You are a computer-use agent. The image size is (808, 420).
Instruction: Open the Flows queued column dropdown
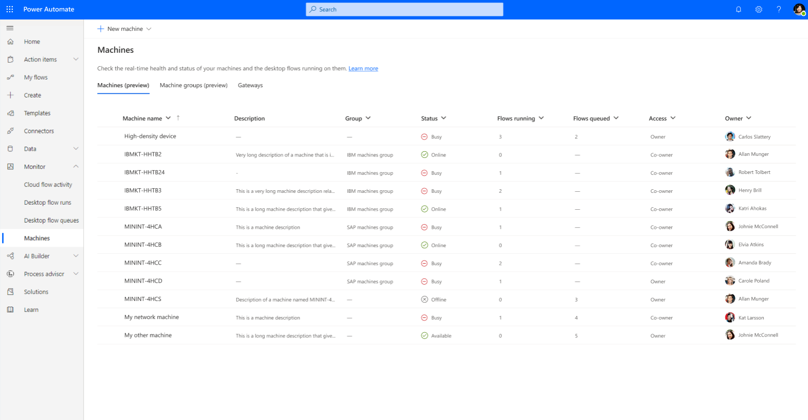click(616, 118)
